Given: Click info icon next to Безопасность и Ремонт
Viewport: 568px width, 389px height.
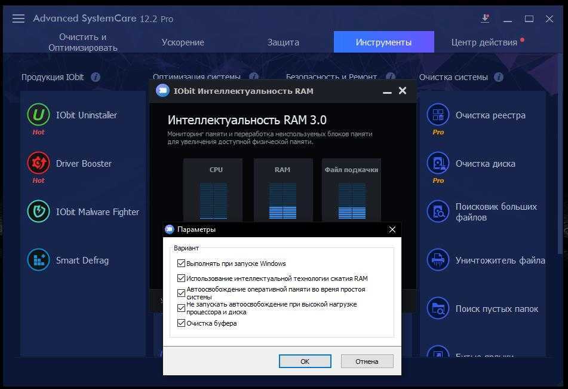Looking at the screenshot, I should coord(391,76).
